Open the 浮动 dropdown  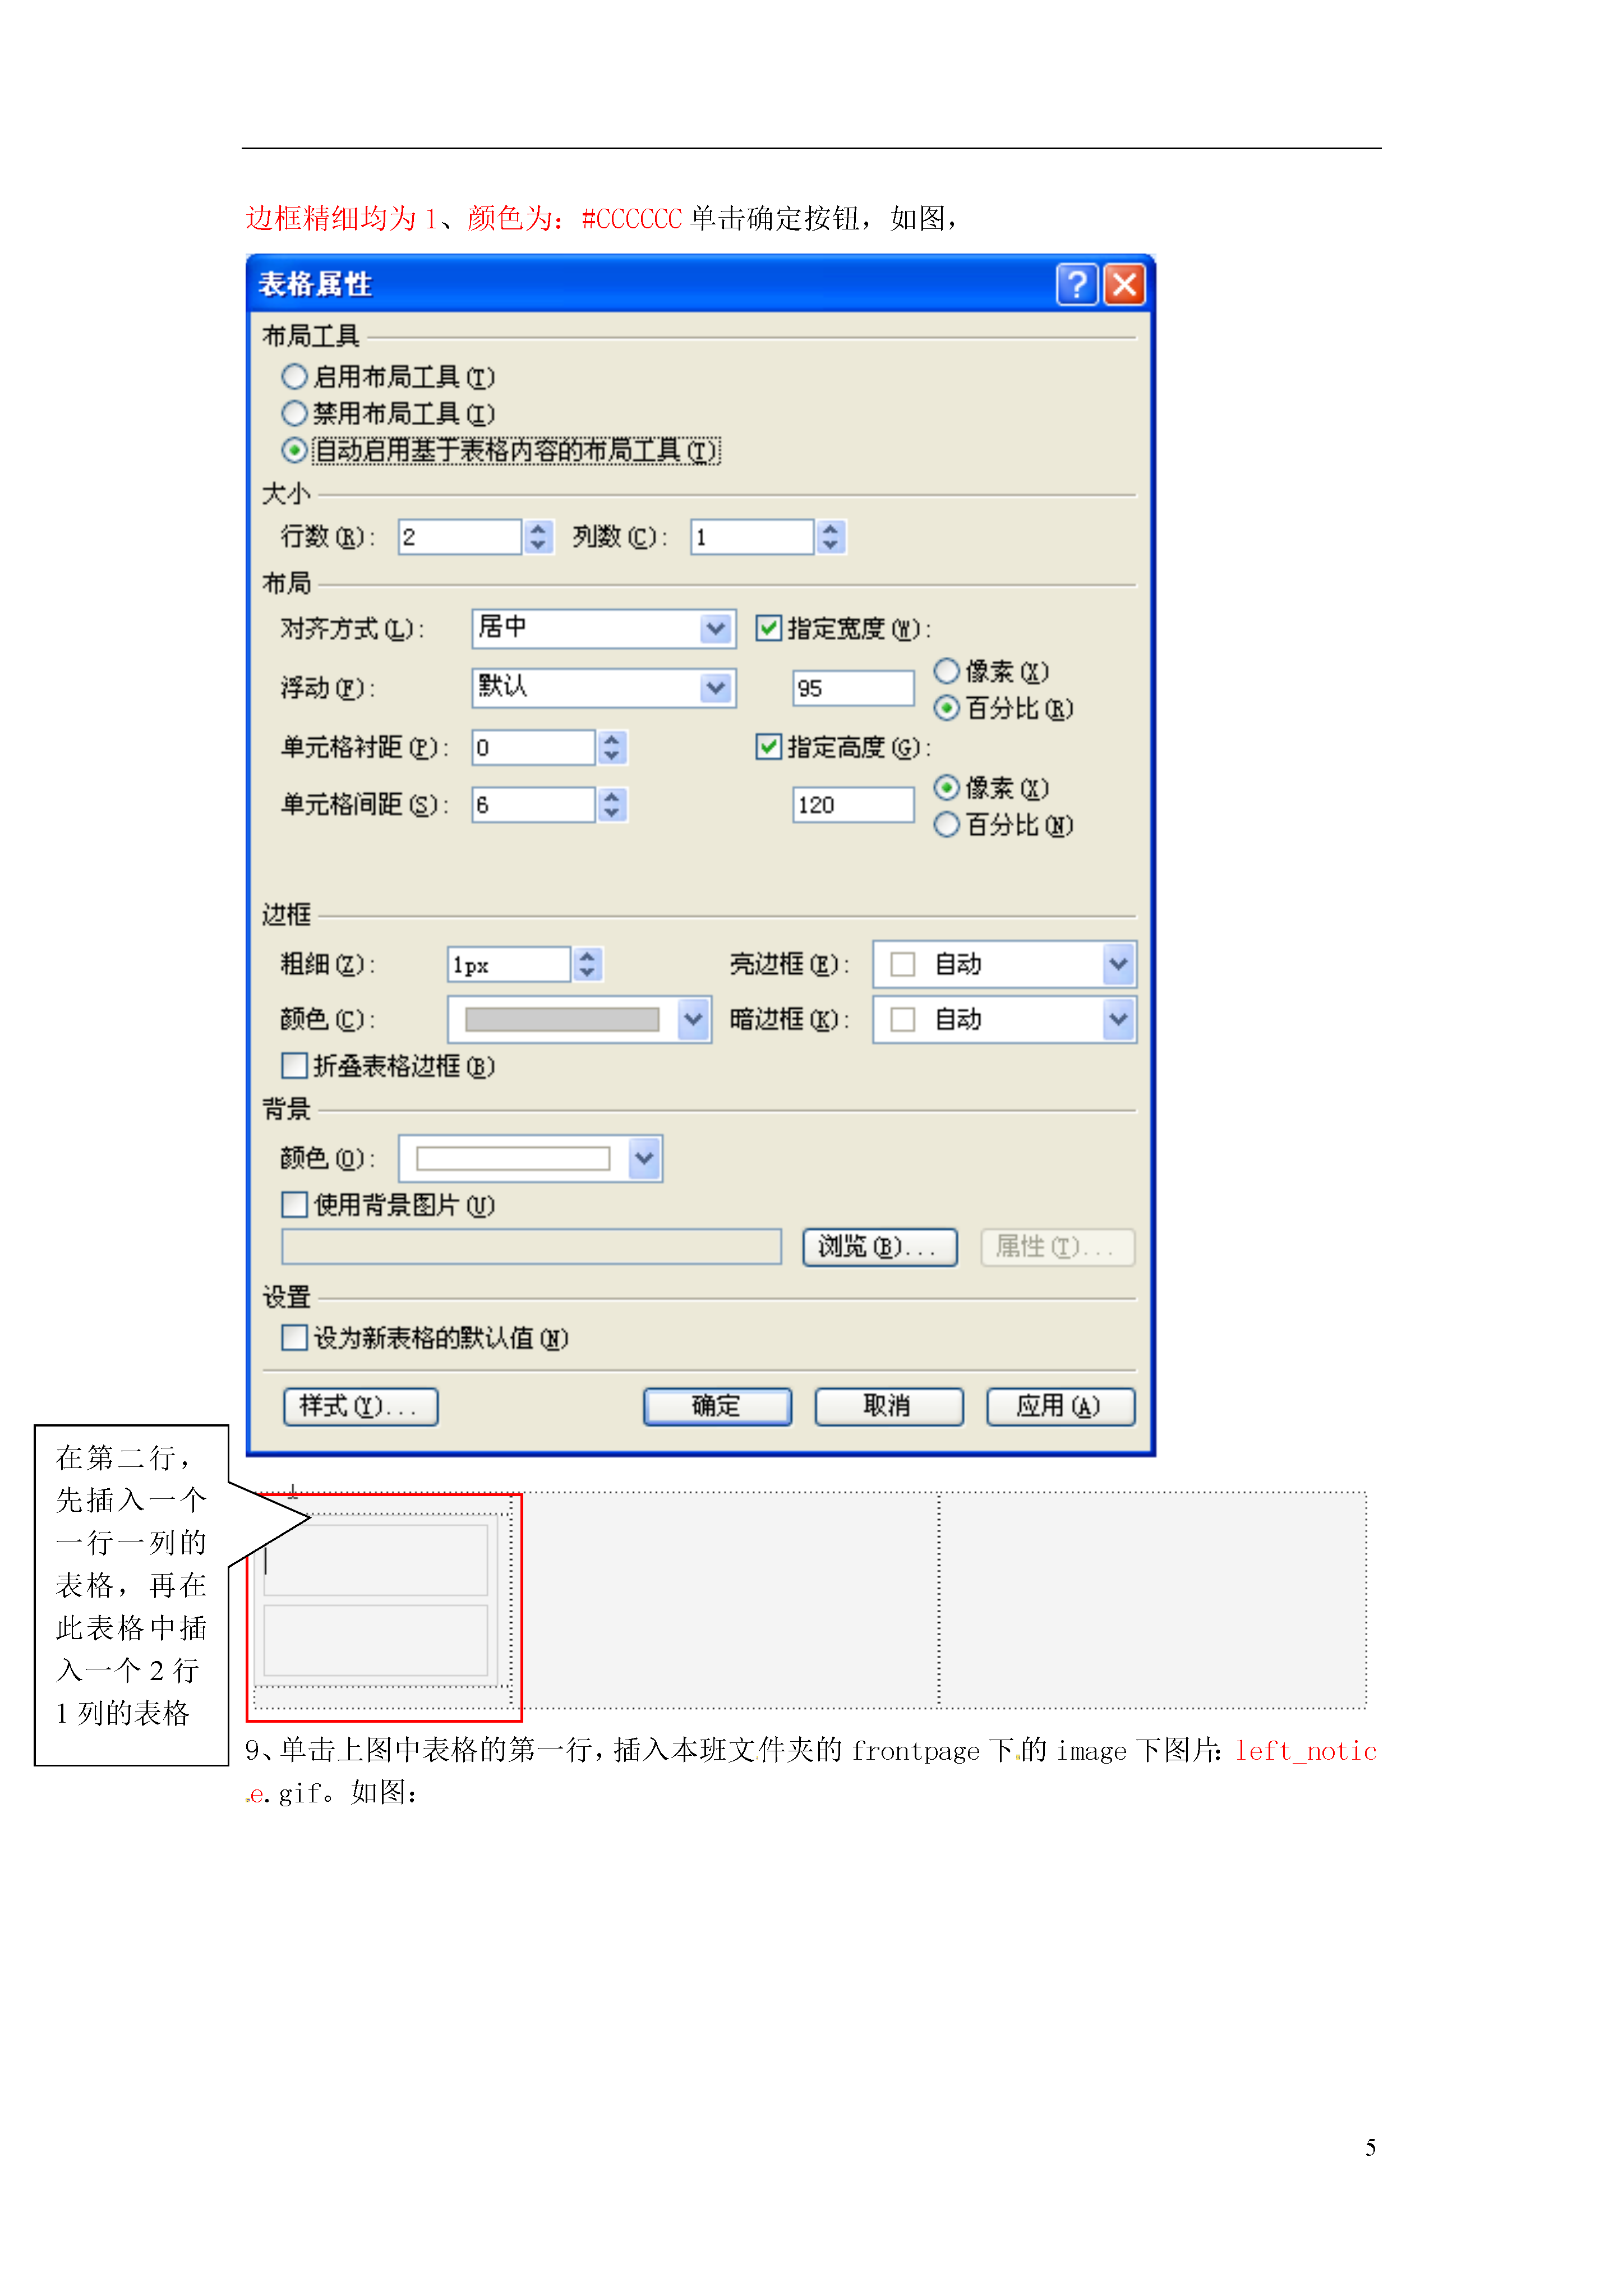tap(604, 687)
